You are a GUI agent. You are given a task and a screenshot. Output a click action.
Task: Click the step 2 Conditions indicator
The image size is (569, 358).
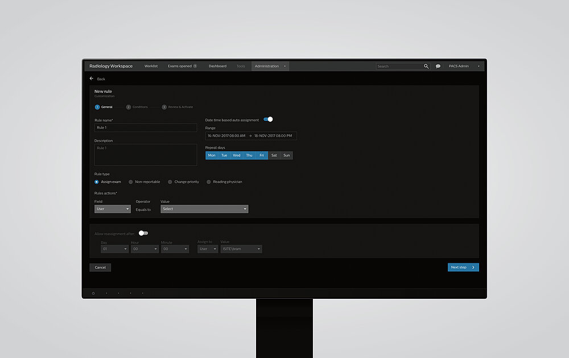tap(129, 107)
